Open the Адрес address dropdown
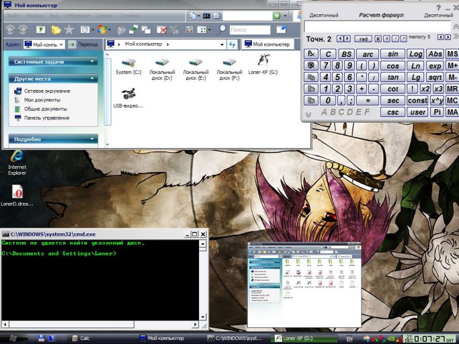 (62, 44)
